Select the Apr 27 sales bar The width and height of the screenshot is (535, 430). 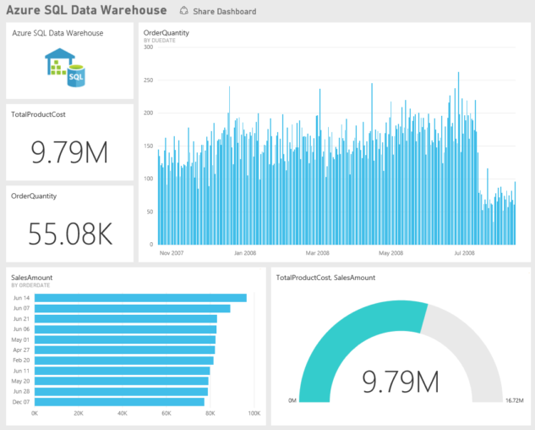coord(124,350)
